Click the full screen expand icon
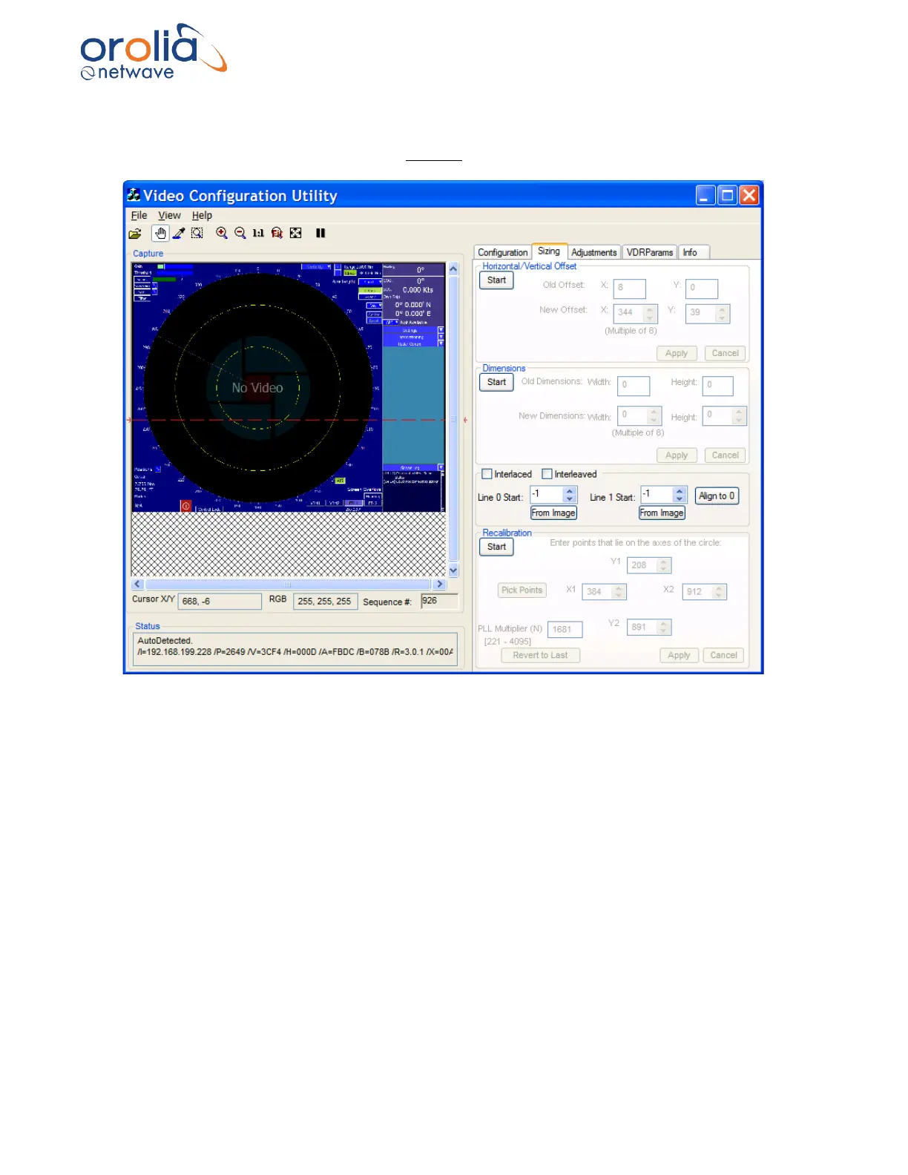The width and height of the screenshot is (908, 1175). click(x=296, y=233)
